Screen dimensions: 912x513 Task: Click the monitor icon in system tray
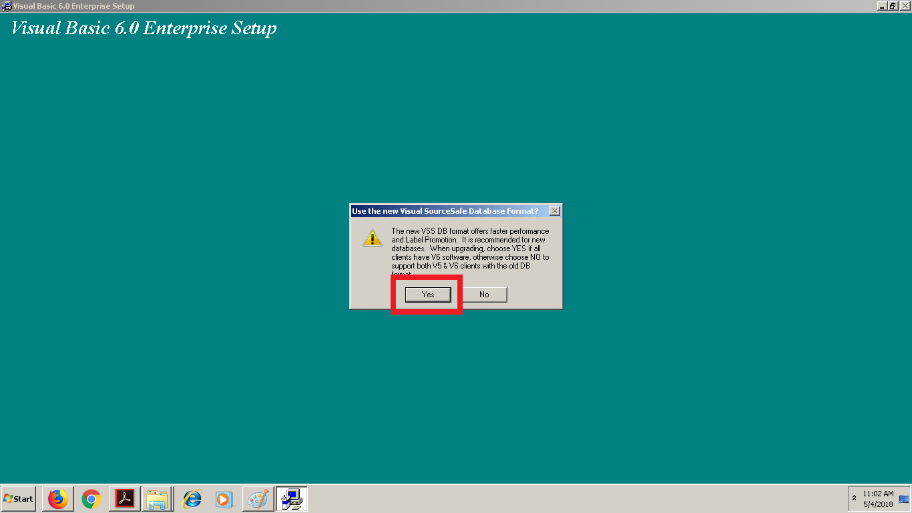click(904, 499)
